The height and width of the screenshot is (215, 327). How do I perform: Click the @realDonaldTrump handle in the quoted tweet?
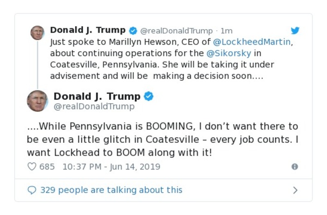click(176, 31)
